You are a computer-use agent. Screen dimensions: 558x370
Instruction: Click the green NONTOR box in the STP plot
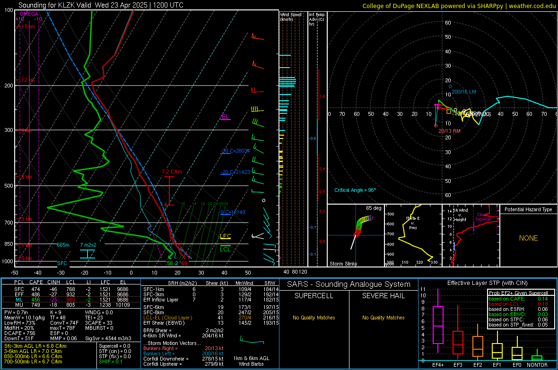[537, 358]
